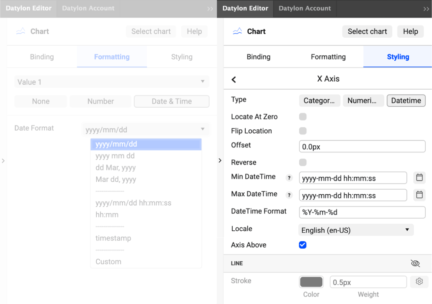This screenshot has width=432, height=304.
Task: Open Min DateTime calendar picker
Action: click(x=419, y=178)
